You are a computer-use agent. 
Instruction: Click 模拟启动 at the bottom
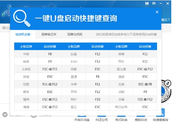click(x=141, y=120)
